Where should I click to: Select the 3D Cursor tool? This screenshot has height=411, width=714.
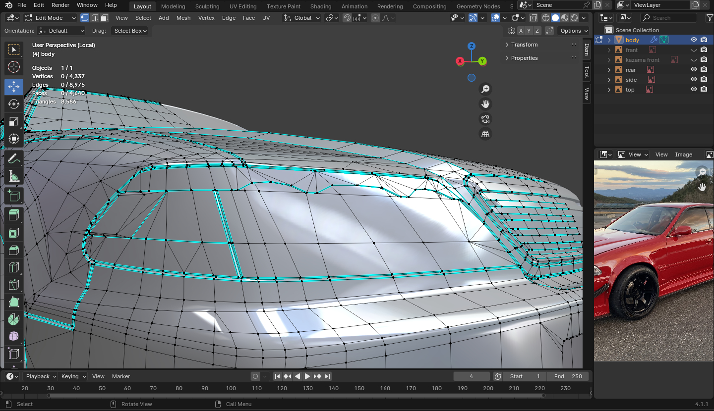click(14, 67)
